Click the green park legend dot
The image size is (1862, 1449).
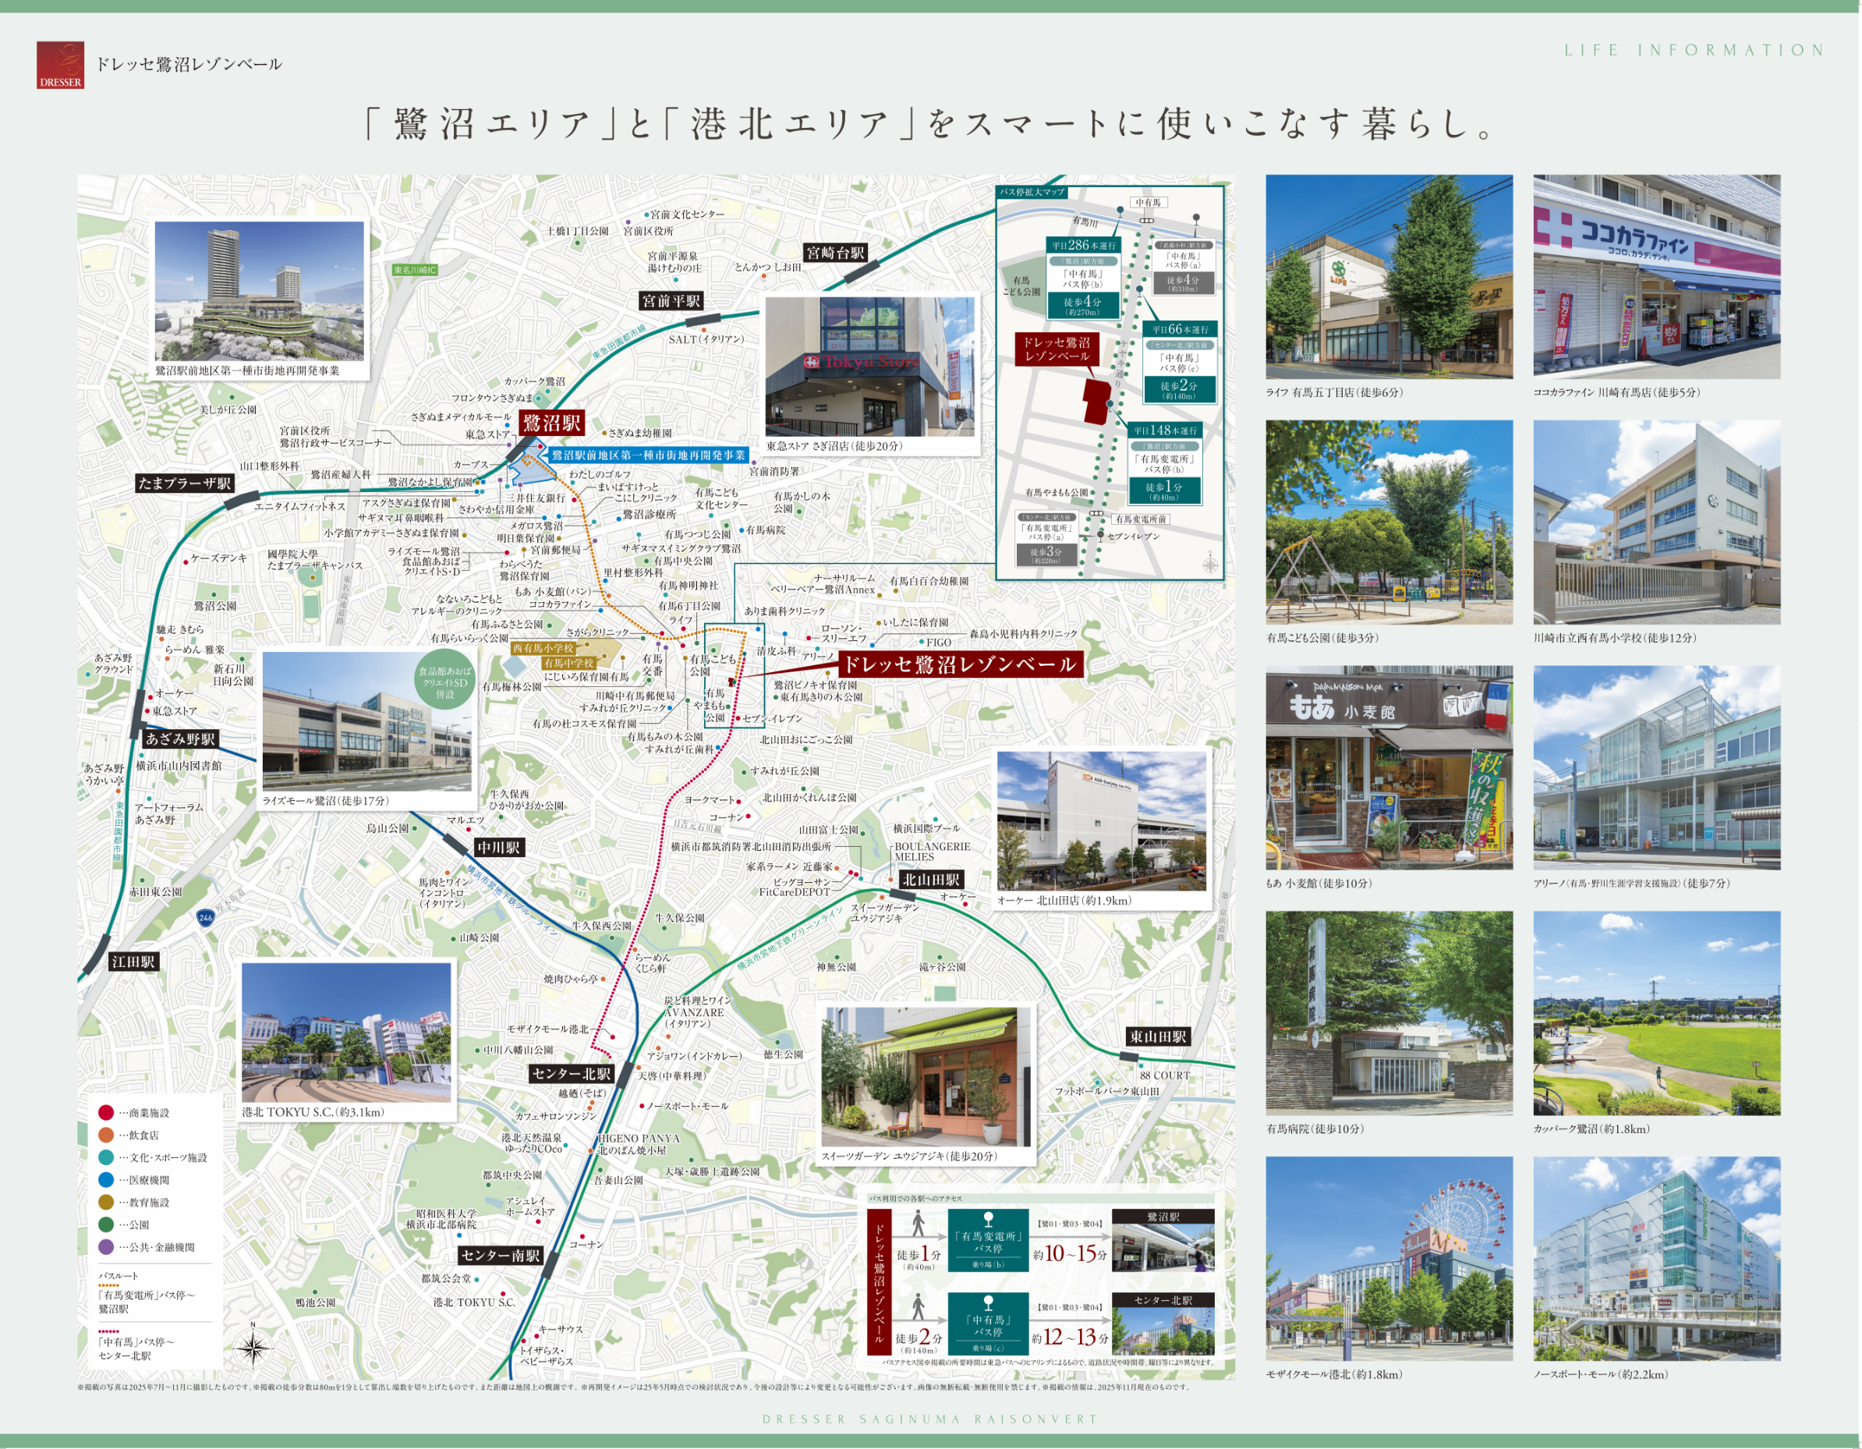pyautogui.click(x=106, y=1224)
